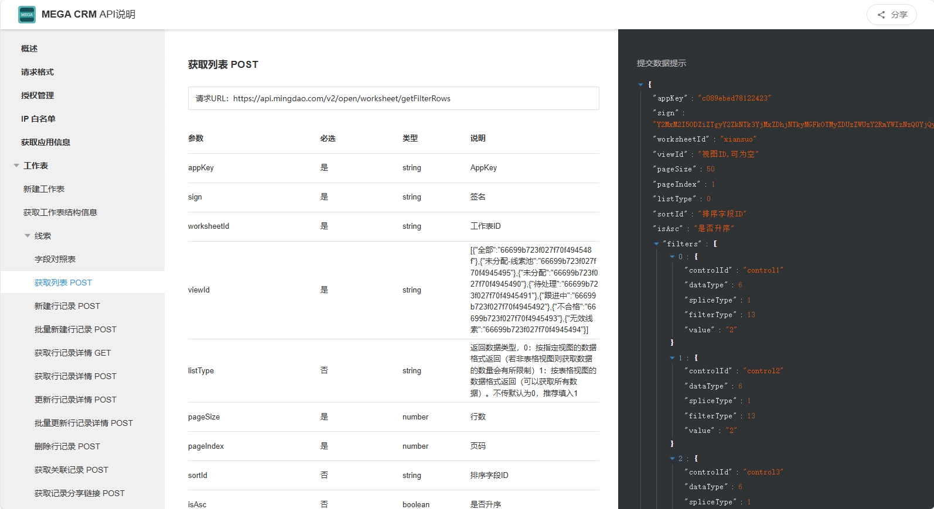This screenshot has height=509, width=934.
Task: Collapse filters item 1 arrow
Action: pos(672,358)
